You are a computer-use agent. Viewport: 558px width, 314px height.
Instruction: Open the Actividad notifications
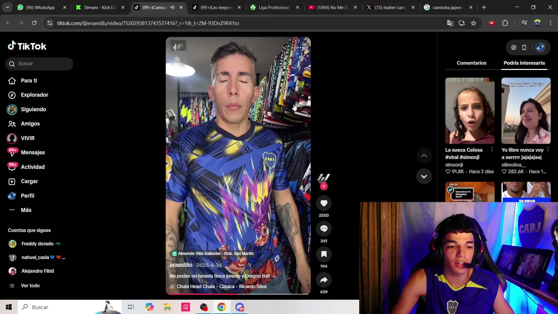click(x=33, y=167)
